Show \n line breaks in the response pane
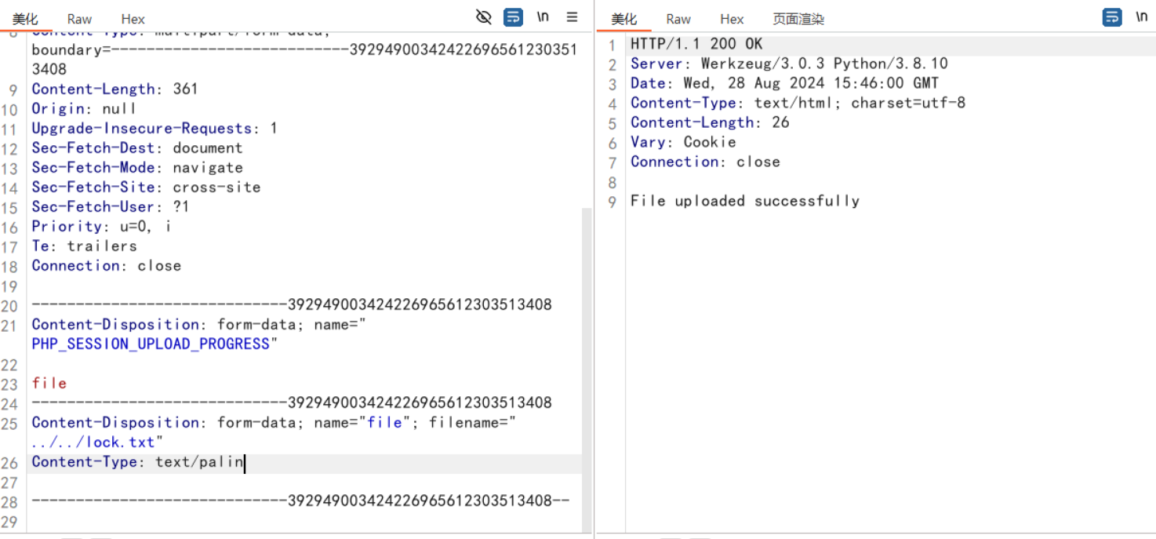This screenshot has height=539, width=1156. 1141,17
